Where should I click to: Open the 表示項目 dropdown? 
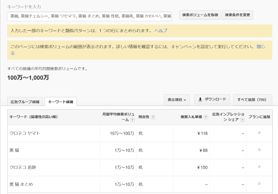(x=177, y=100)
